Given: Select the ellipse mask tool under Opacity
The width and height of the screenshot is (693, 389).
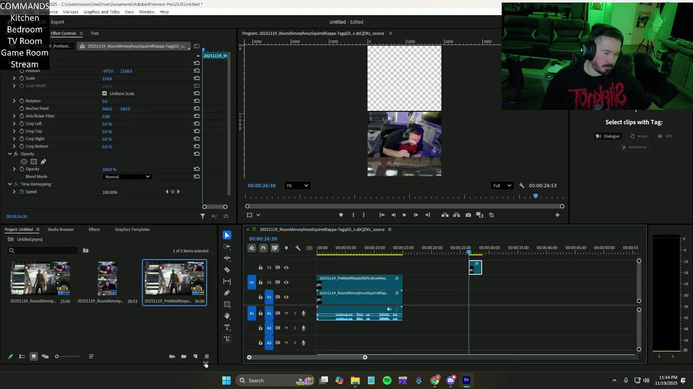Looking at the screenshot, I should coord(24,162).
